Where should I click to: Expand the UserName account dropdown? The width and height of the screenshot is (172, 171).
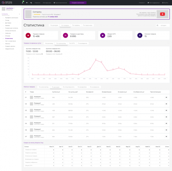(10, 8)
